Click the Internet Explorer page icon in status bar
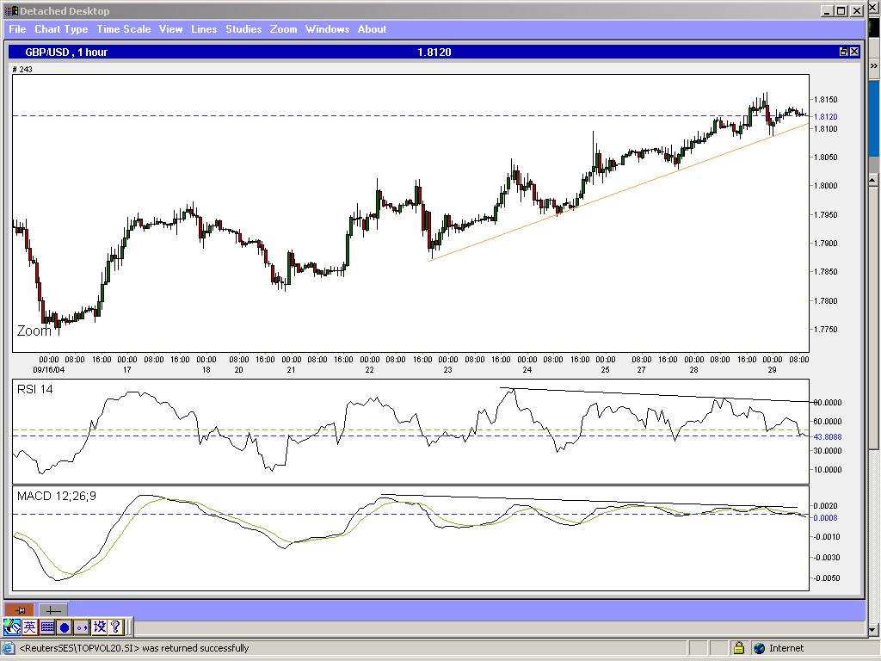 9,648
